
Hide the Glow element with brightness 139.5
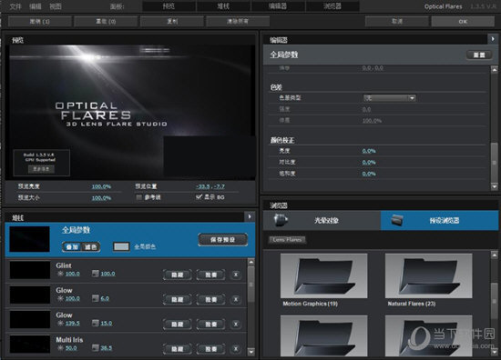[178, 325]
